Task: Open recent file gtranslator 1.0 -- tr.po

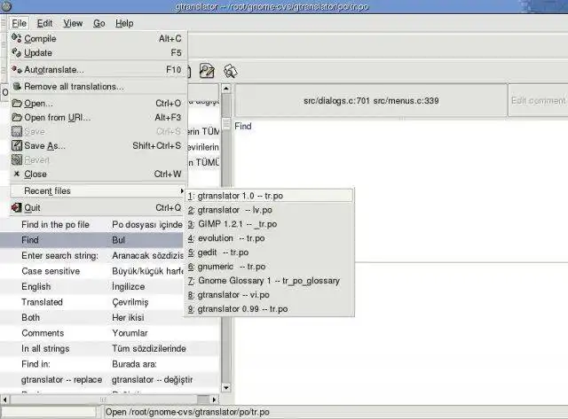Action: [x=270, y=196]
